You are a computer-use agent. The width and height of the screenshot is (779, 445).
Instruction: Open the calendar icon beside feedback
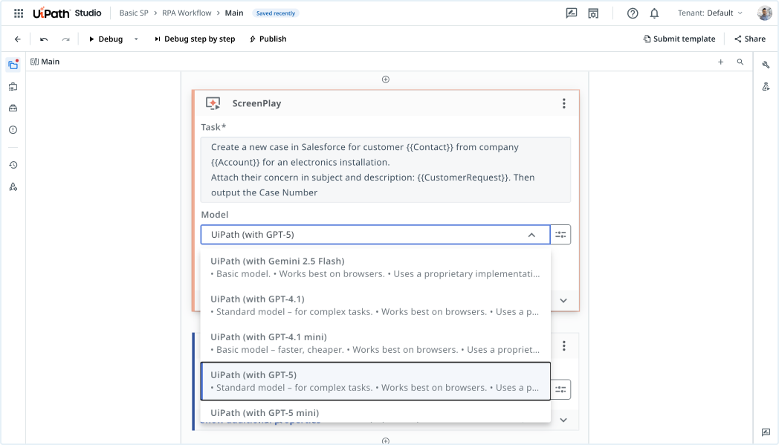[x=593, y=13]
